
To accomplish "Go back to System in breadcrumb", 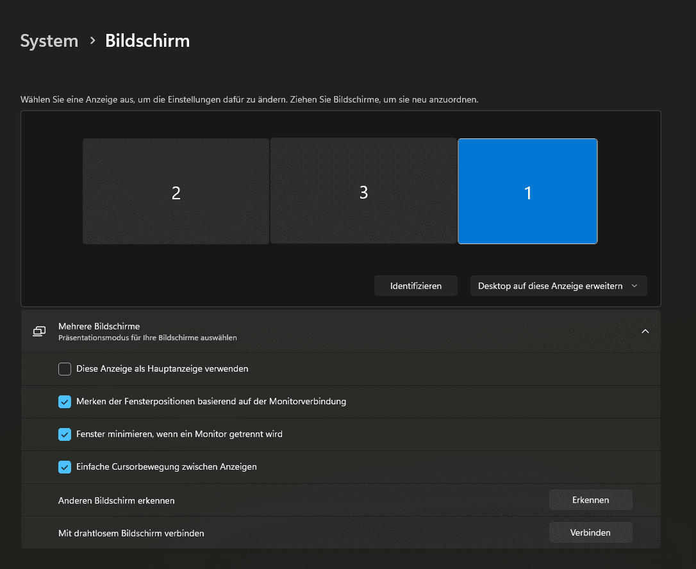I will [x=49, y=41].
